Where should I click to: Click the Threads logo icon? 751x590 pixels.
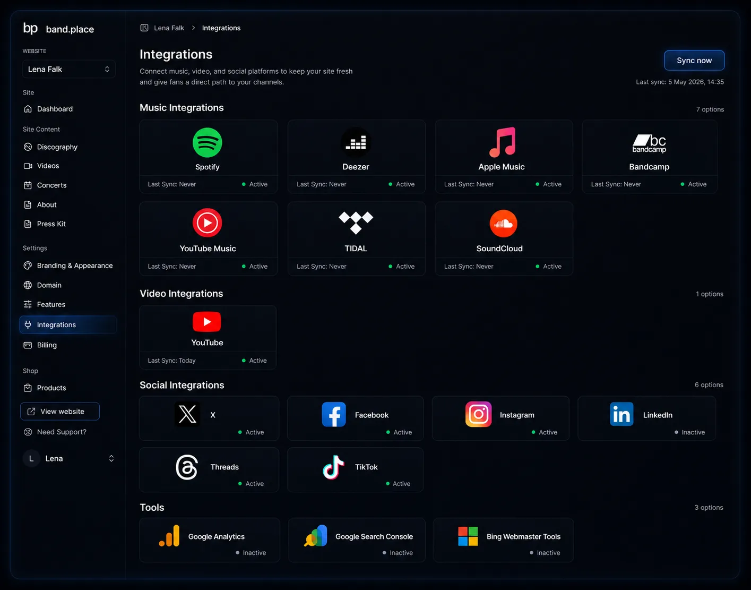click(187, 467)
